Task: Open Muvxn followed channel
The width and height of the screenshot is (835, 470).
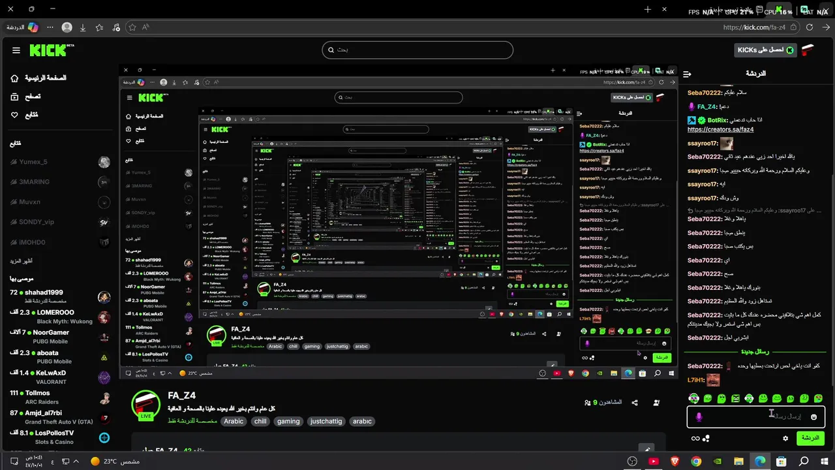Action: click(60, 202)
